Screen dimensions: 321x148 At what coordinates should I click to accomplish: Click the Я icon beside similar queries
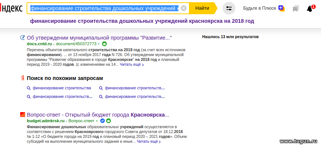coord(22,78)
